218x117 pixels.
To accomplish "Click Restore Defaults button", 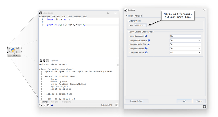I will tap(137, 101).
